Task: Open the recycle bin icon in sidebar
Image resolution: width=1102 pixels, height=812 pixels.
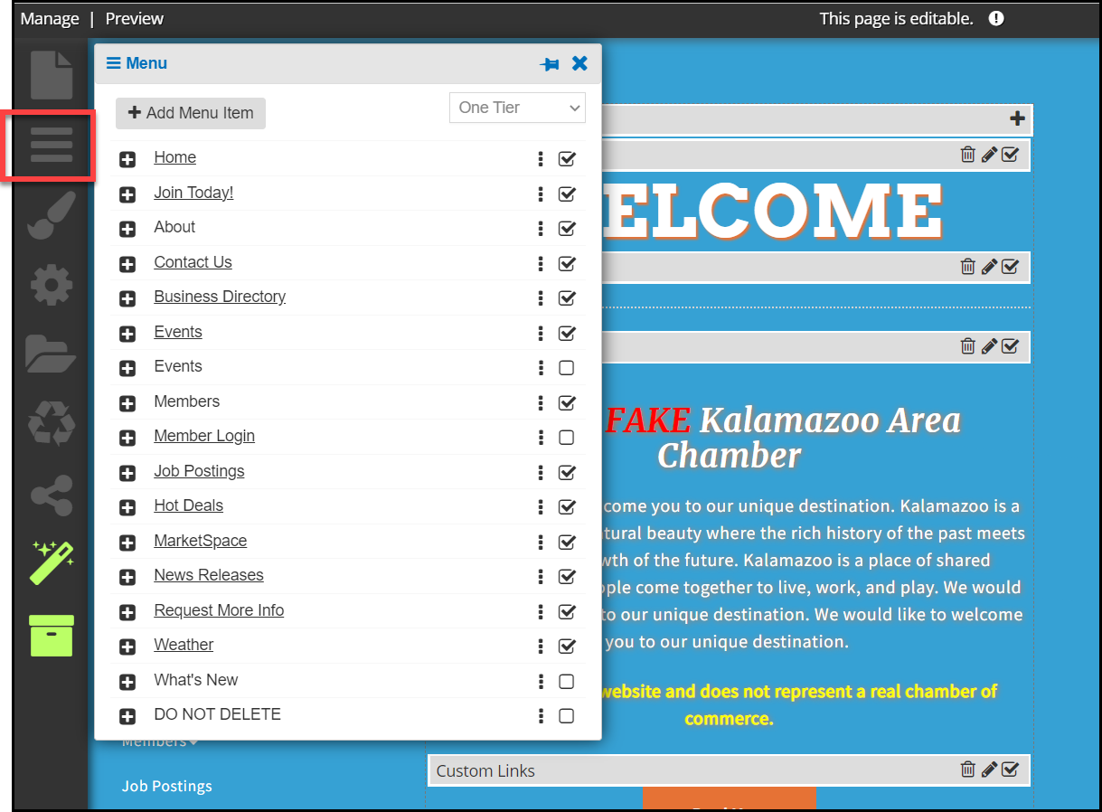Action: [x=52, y=423]
